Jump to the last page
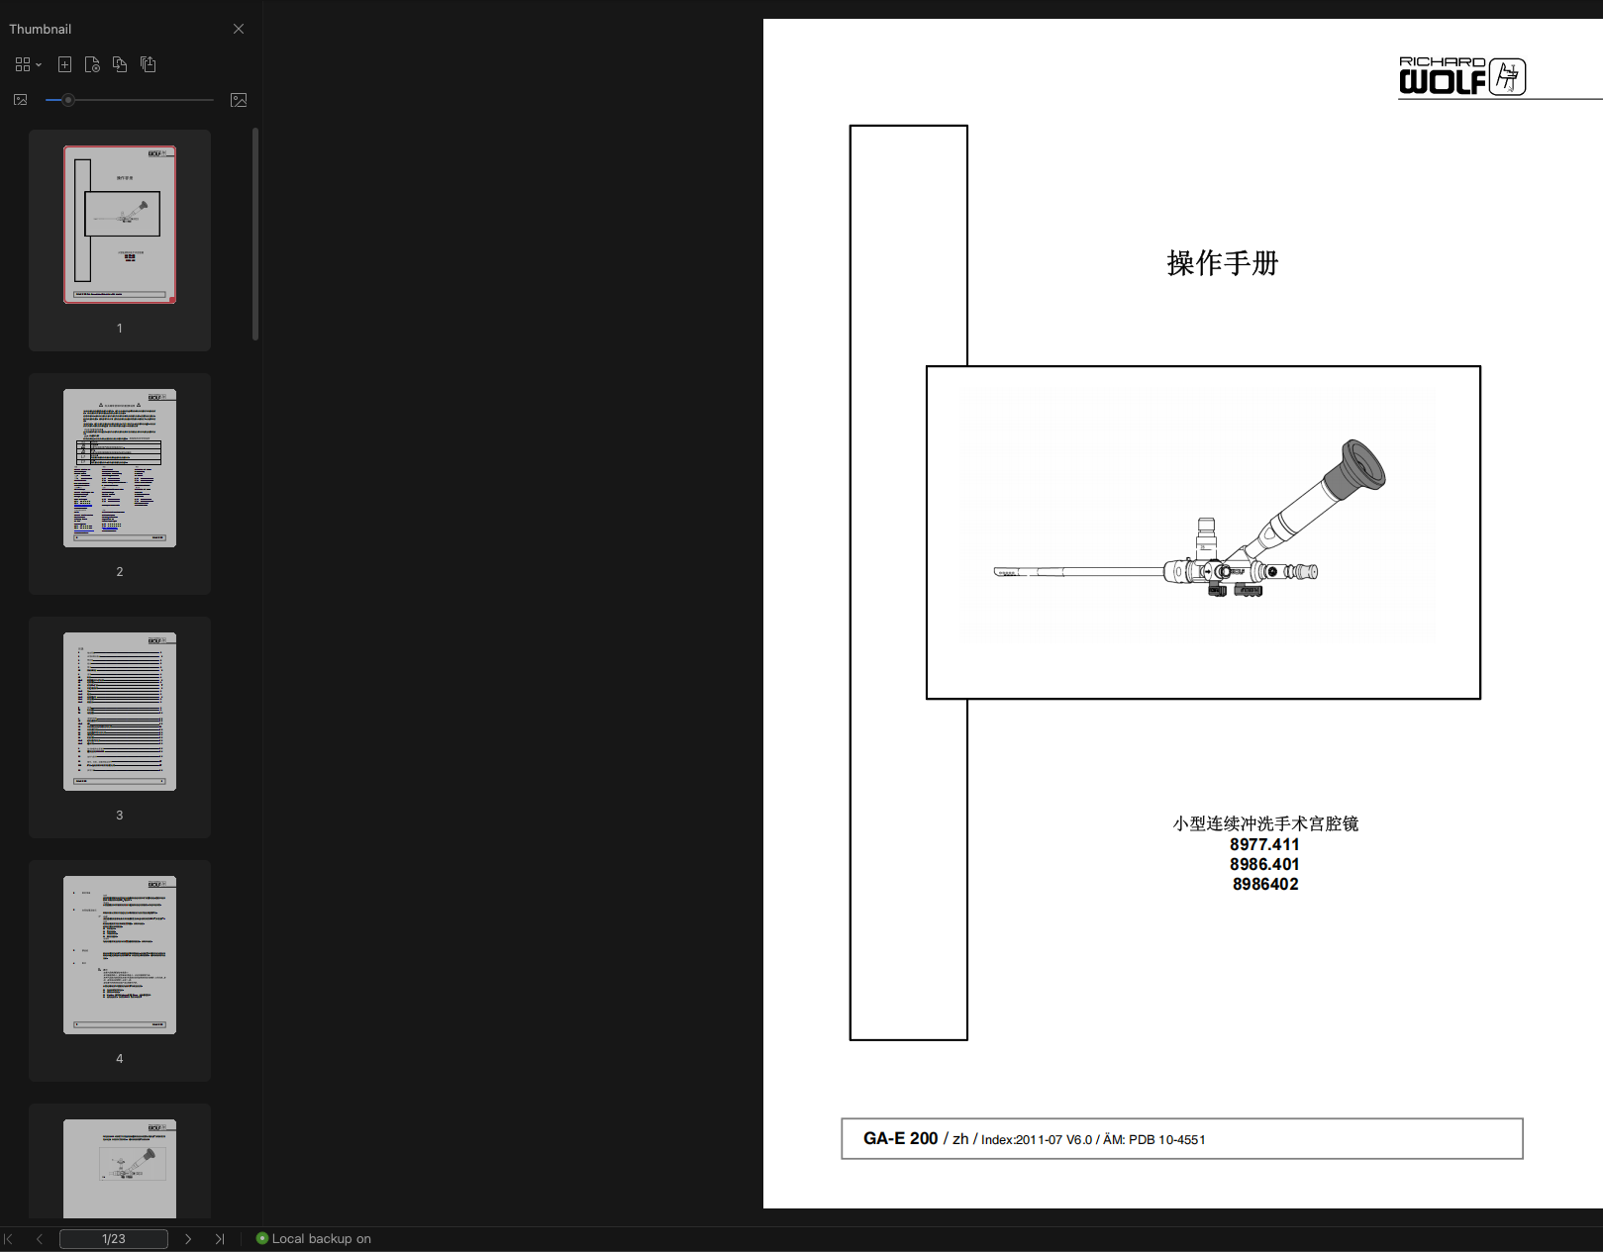The height and width of the screenshot is (1252, 1603). click(220, 1238)
